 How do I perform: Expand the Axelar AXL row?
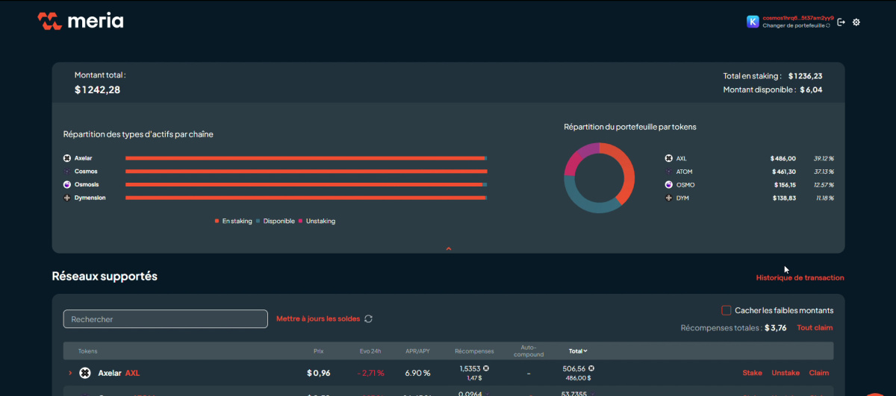click(70, 373)
